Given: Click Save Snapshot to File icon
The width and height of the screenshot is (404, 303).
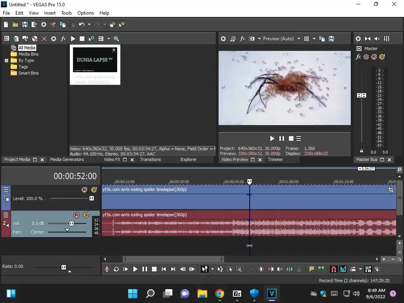Looking at the screenshot, I should pos(331,39).
